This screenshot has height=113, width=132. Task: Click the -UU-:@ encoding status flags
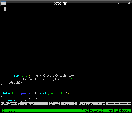coord(6,104)
